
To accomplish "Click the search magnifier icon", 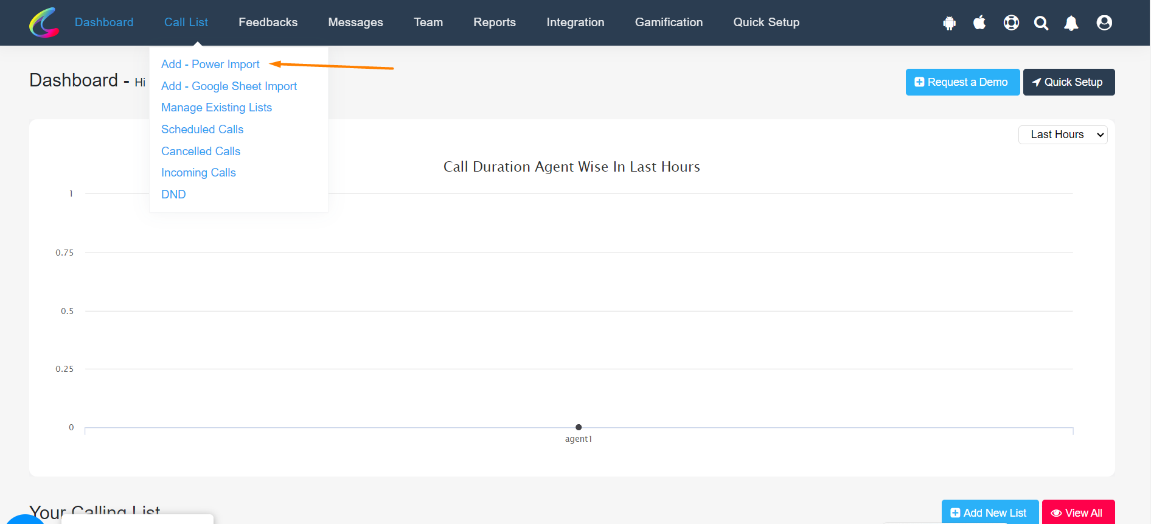I will tap(1041, 23).
